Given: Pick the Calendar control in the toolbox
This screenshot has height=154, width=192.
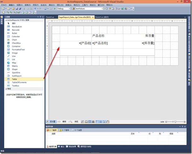Looking at the screenshot, I should (x=24, y=37).
